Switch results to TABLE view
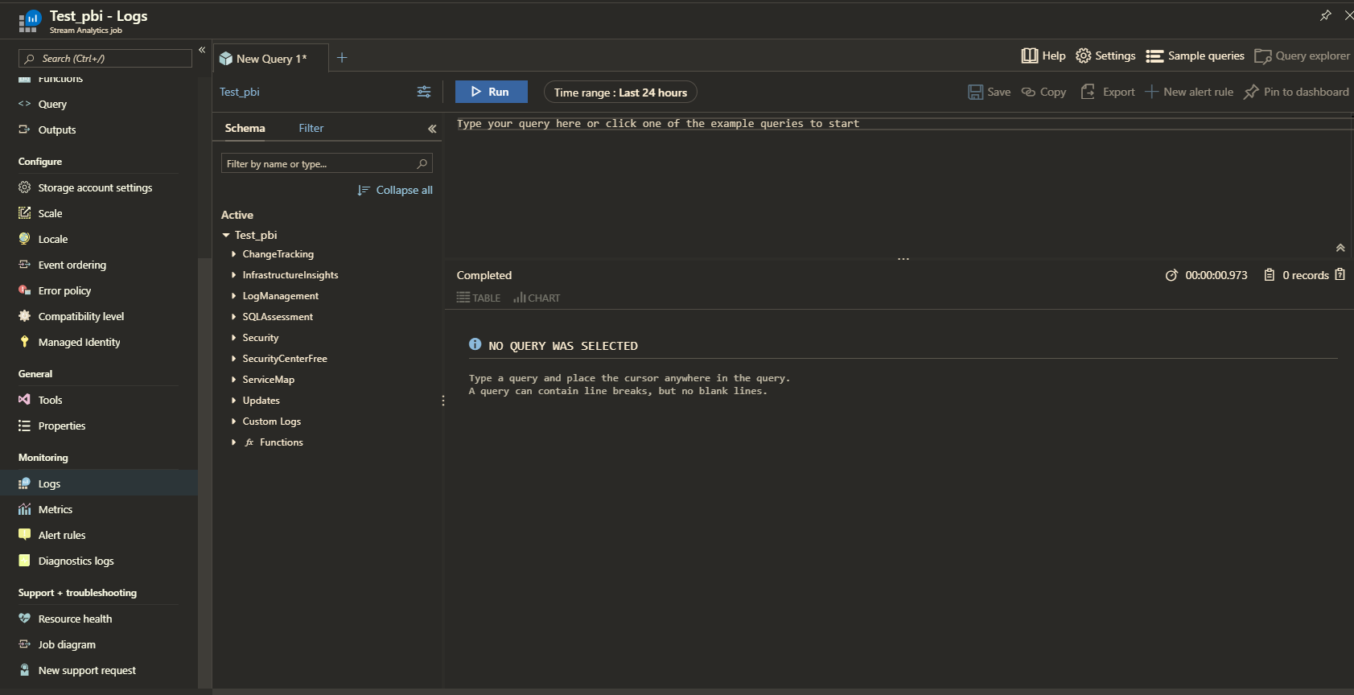Viewport: 1354px width, 695px height. [x=479, y=298]
